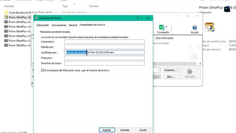Click the Compartir icon in the Prism toolbar
This screenshot has width=236, height=133.
coord(162,27)
